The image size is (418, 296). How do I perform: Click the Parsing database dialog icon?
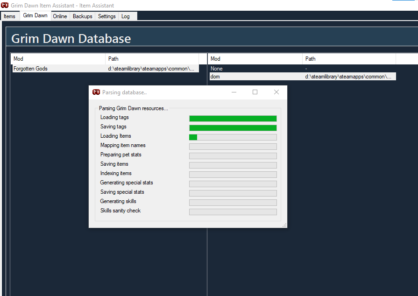96,92
